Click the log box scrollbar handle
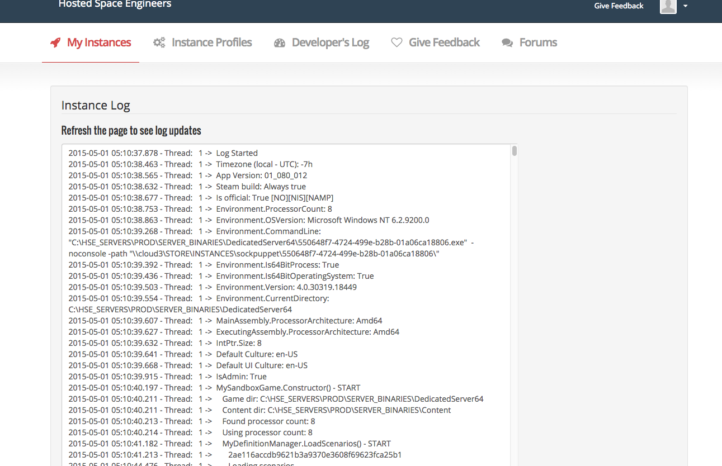The width and height of the screenshot is (722, 466). (x=515, y=151)
